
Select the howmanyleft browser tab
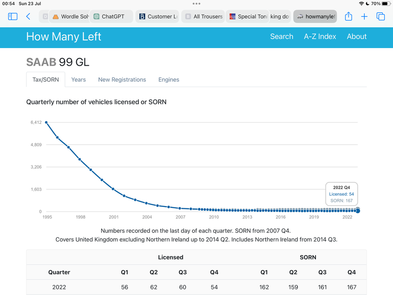tap(315, 16)
